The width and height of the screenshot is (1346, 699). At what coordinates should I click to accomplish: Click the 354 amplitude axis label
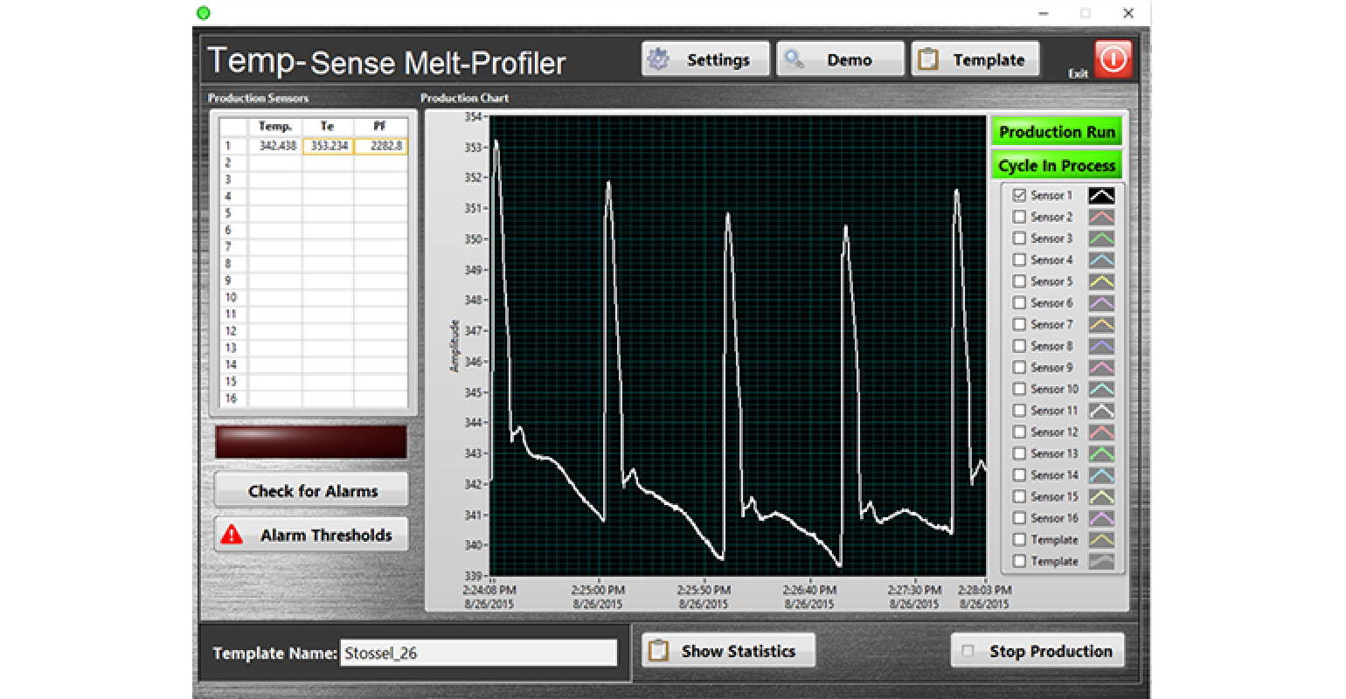[x=473, y=116]
